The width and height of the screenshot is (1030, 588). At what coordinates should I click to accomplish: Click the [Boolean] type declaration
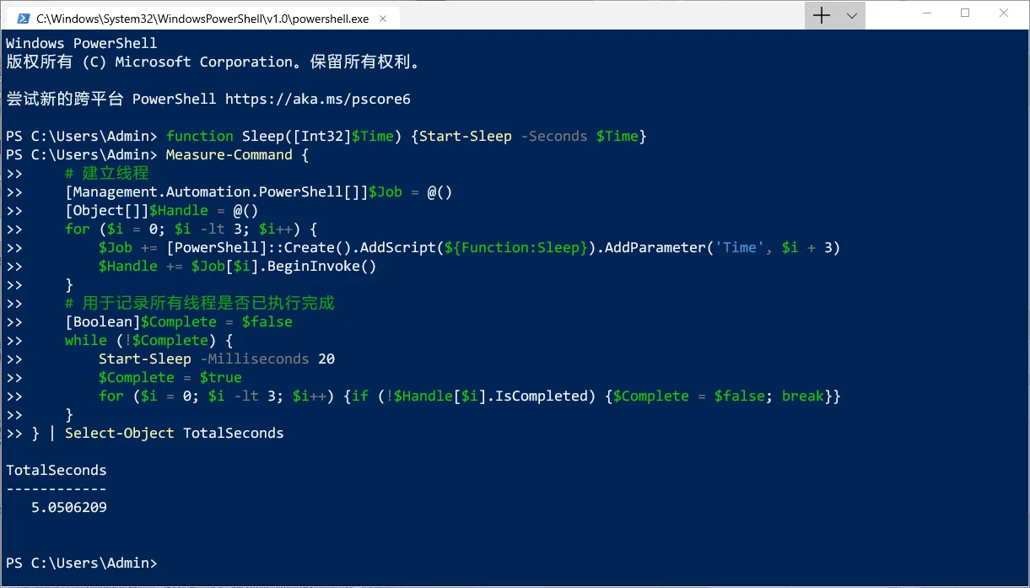tap(103, 321)
